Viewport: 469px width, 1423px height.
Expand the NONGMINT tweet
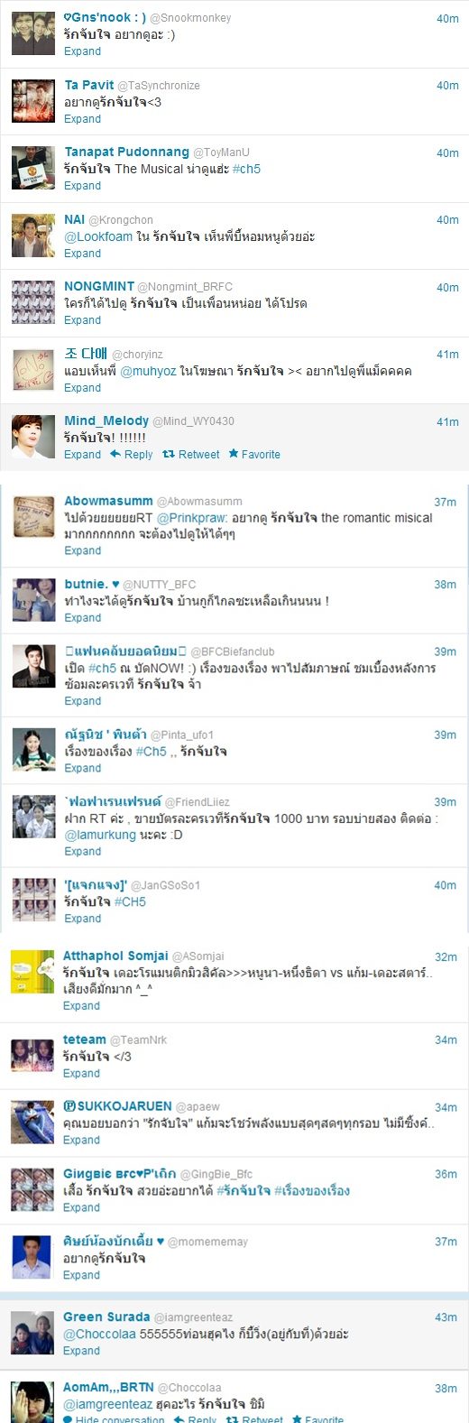[82, 319]
